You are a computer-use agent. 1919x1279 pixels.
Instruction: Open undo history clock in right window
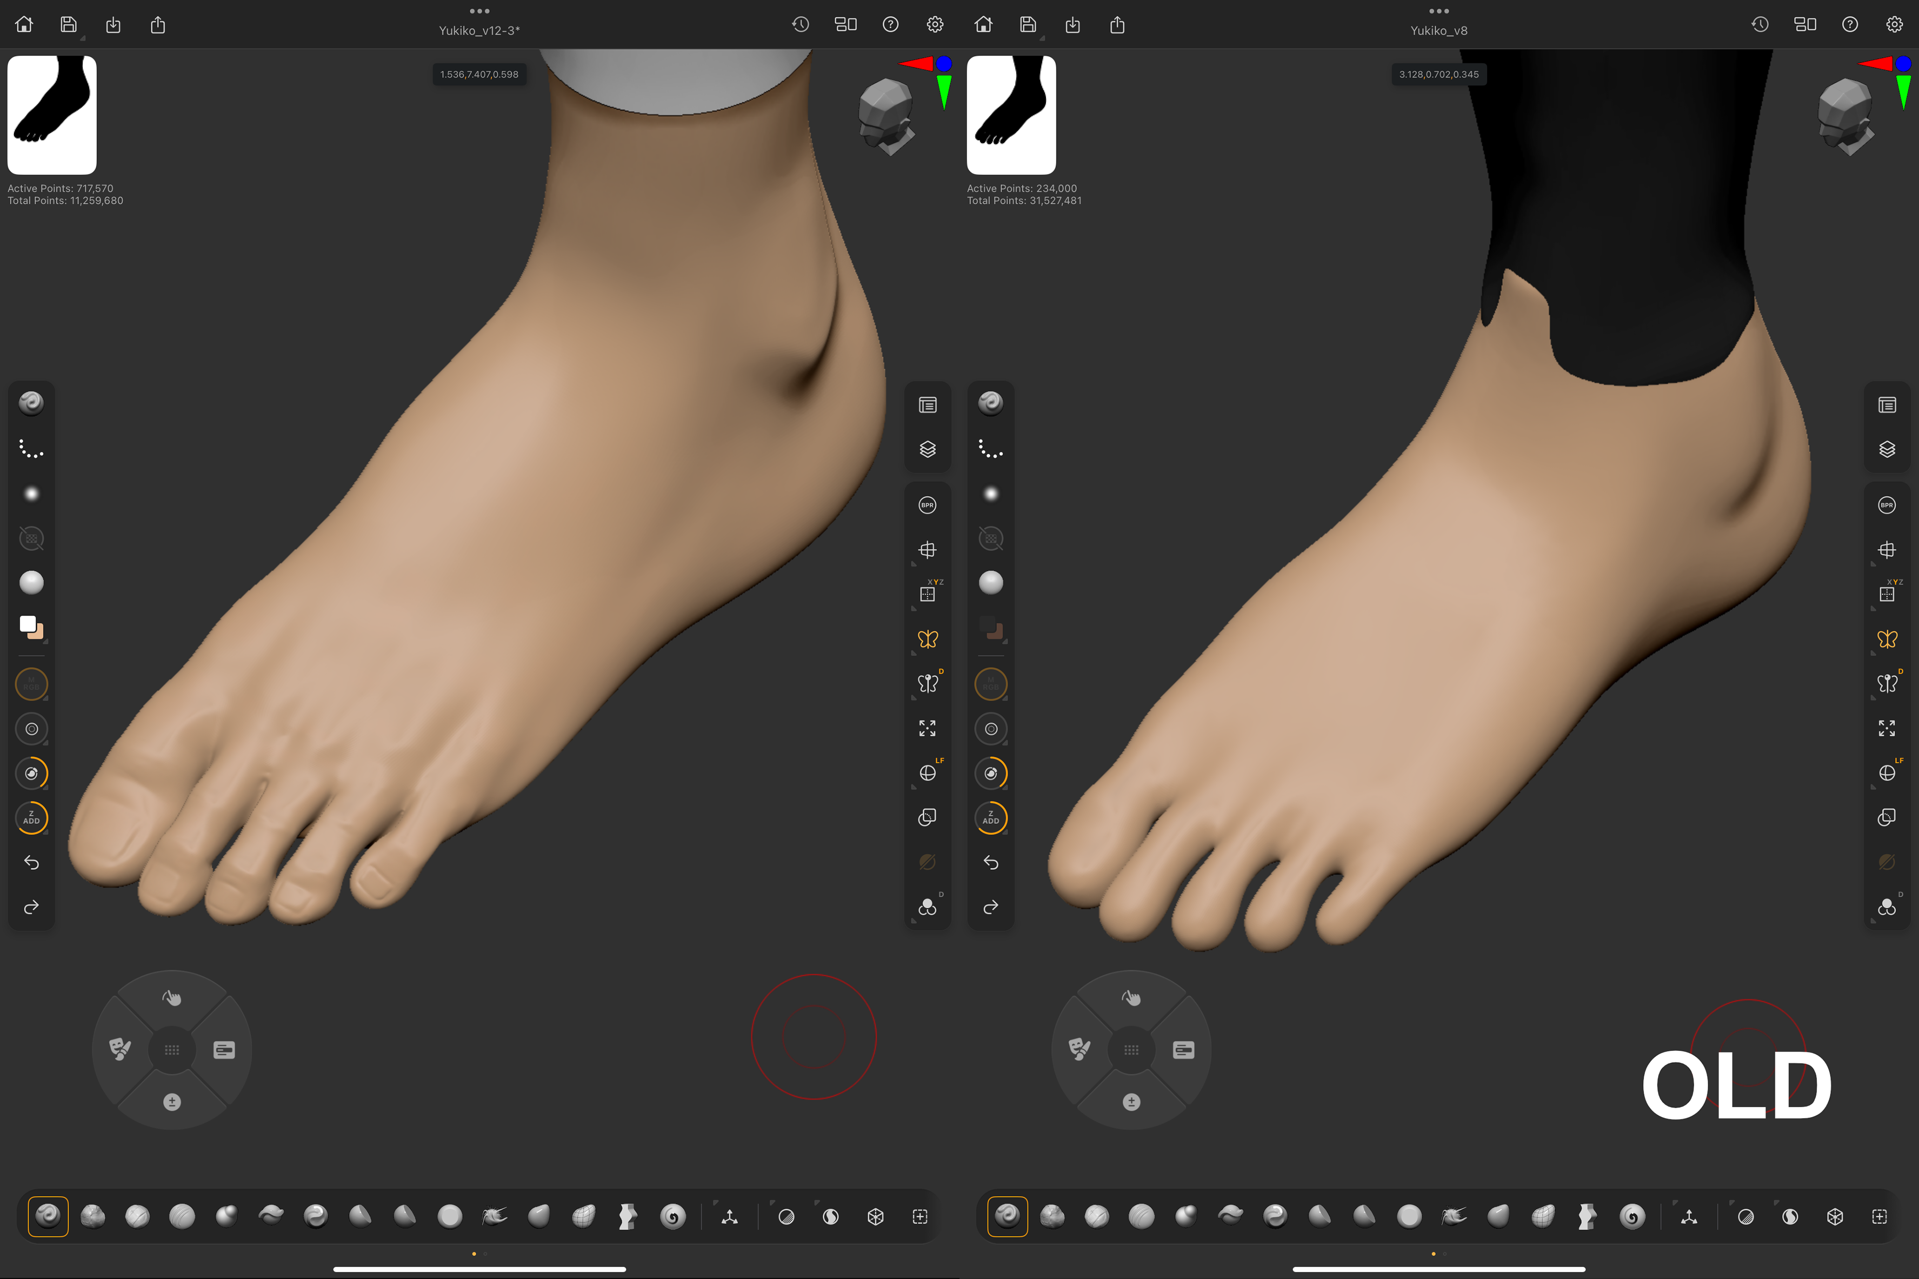1760,24
